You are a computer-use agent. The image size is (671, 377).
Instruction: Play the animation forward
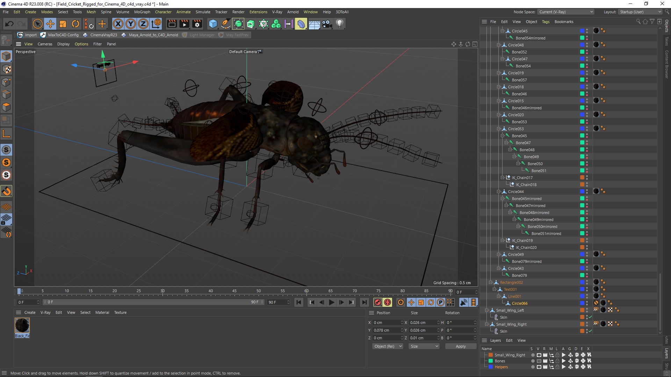tap(332, 302)
